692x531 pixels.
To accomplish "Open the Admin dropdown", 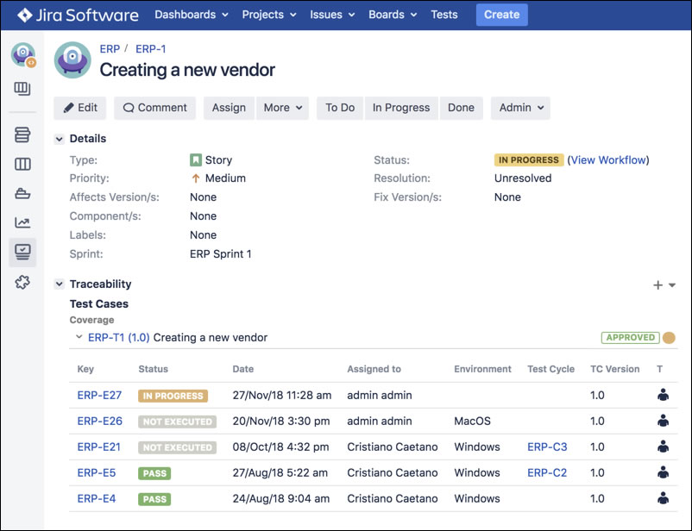I will (x=521, y=108).
